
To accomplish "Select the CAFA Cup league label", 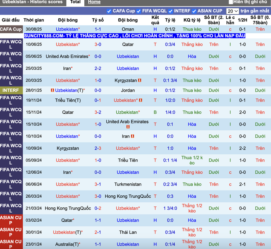I will pyautogui.click(x=11, y=29).
